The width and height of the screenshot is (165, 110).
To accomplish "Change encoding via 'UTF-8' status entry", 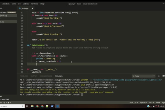I will tap(152, 102).
